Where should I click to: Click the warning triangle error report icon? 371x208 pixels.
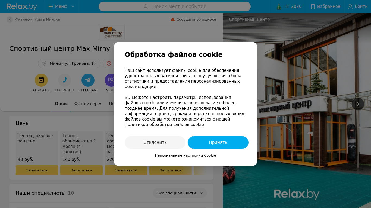(x=173, y=19)
